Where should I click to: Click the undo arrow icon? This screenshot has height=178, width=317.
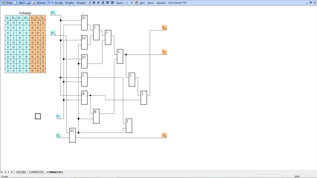(49, 3)
